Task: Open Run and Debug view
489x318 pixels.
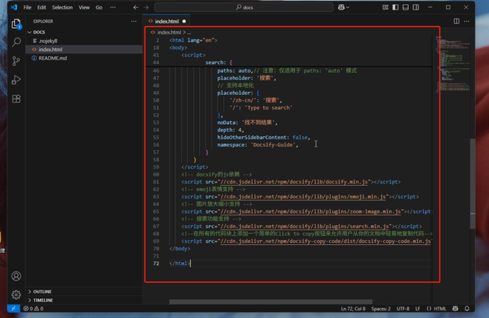Action: coord(16,80)
